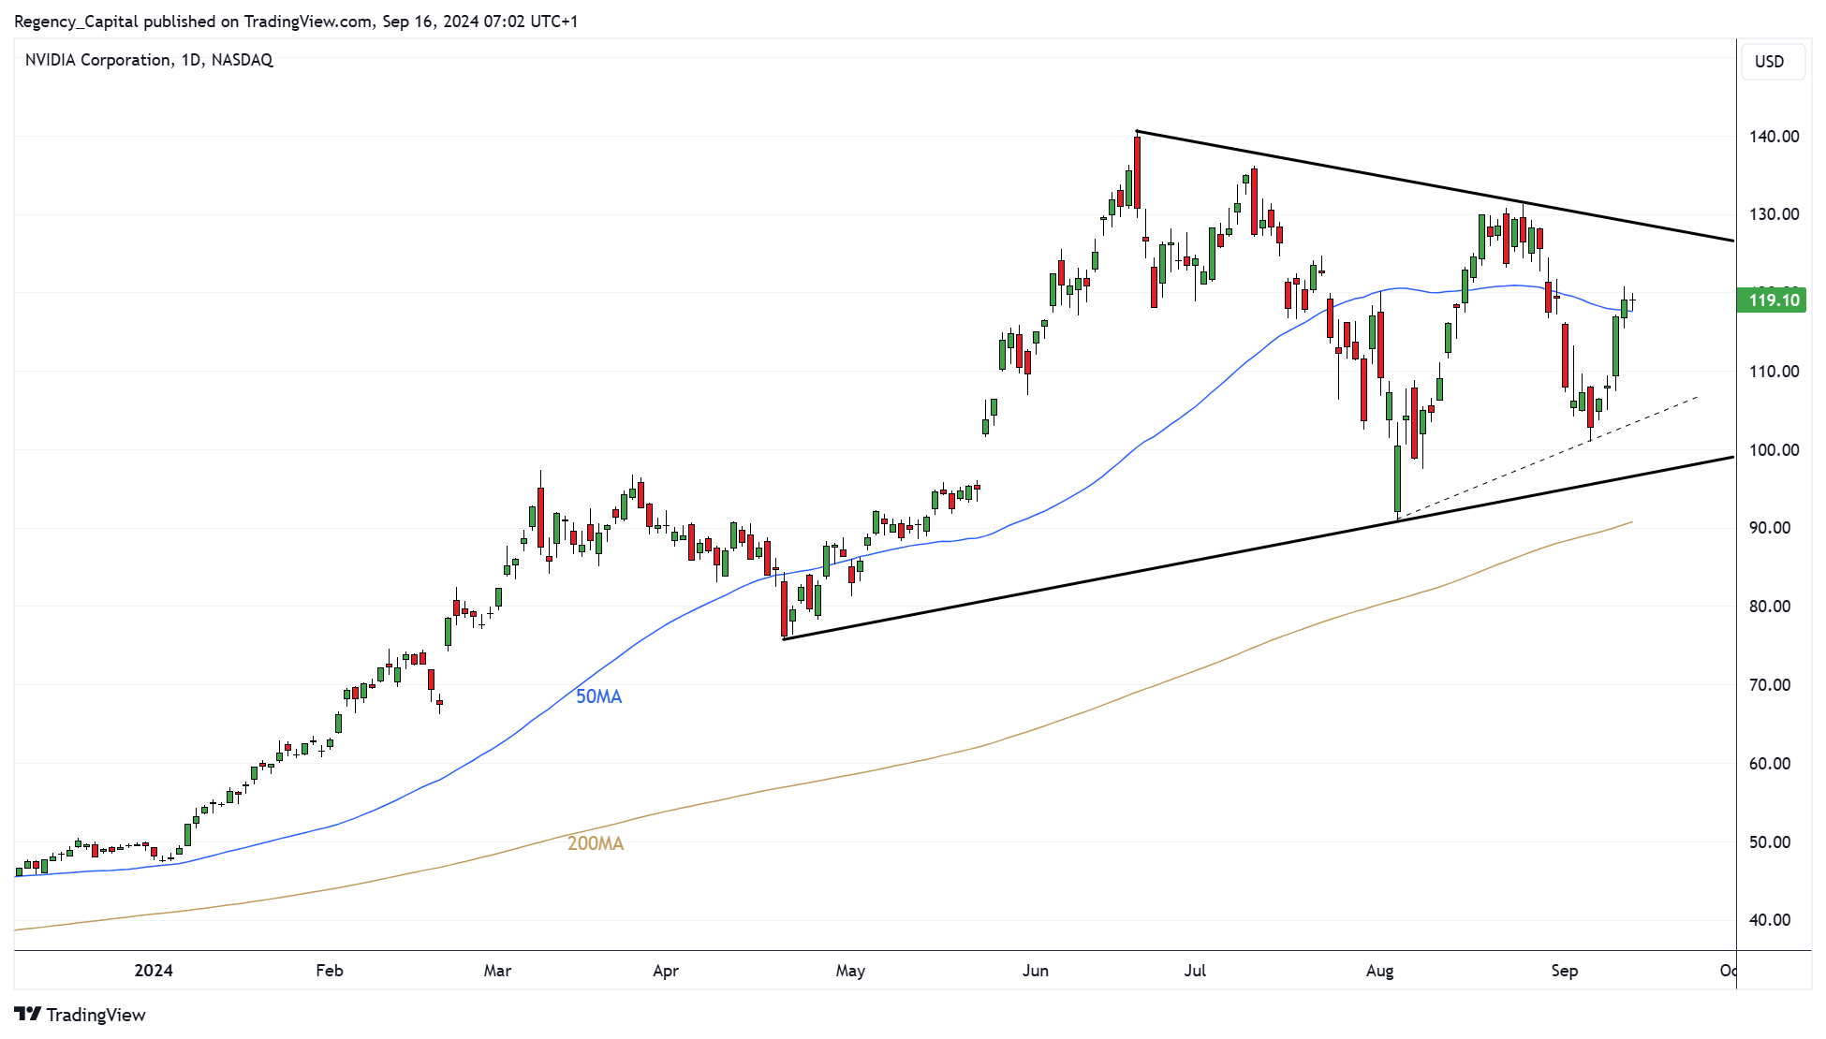Image resolution: width=1826 pixels, height=1039 pixels.
Task: Click the 60.00 price axis label
Action: (1770, 764)
